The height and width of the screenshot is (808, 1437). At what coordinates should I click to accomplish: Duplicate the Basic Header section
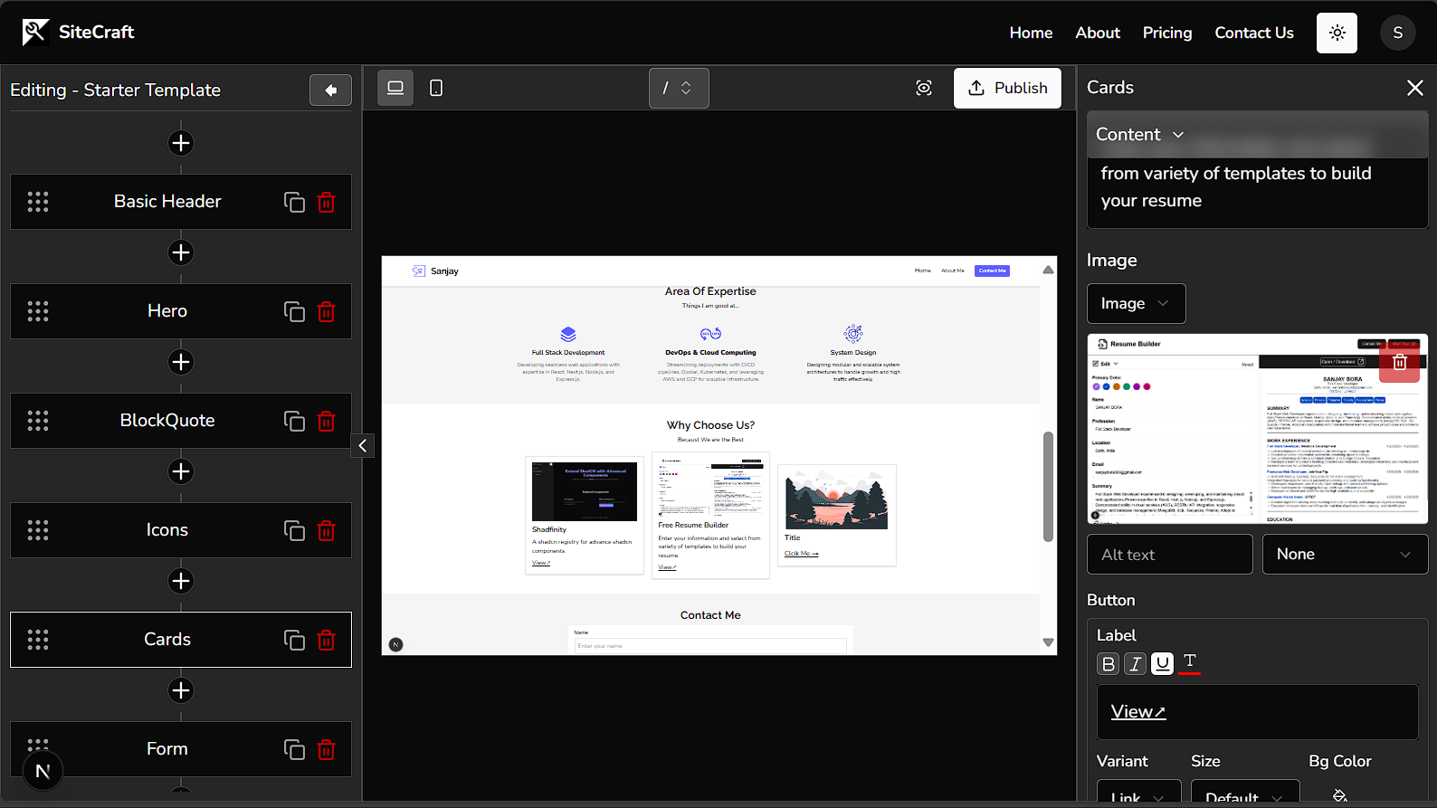click(x=294, y=203)
